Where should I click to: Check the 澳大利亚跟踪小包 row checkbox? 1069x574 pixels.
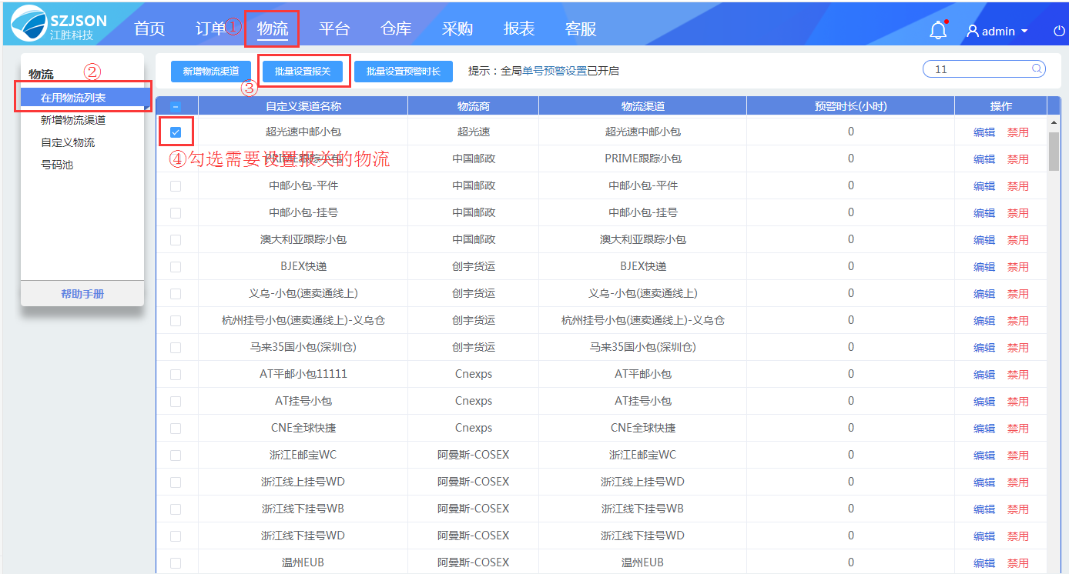point(176,240)
